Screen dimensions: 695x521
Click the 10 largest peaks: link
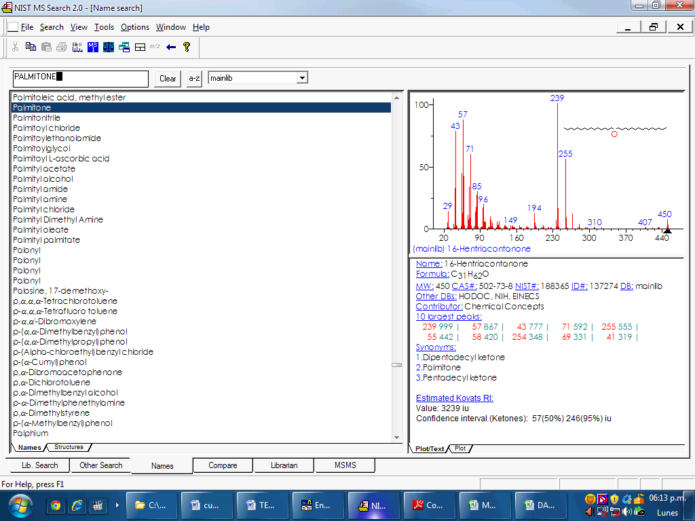(x=449, y=317)
